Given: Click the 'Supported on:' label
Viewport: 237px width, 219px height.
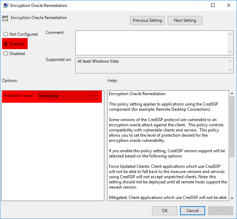Looking at the screenshot, I should point(58,60).
